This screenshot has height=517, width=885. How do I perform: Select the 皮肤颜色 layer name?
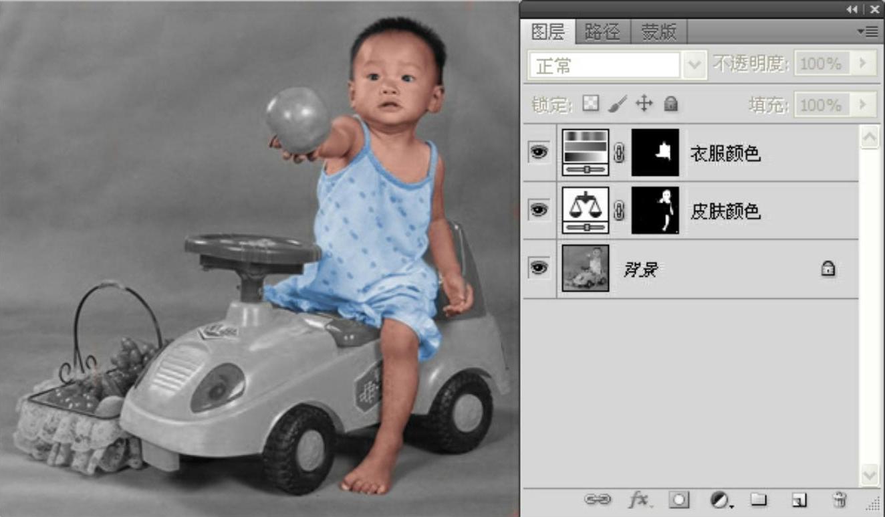tap(725, 212)
